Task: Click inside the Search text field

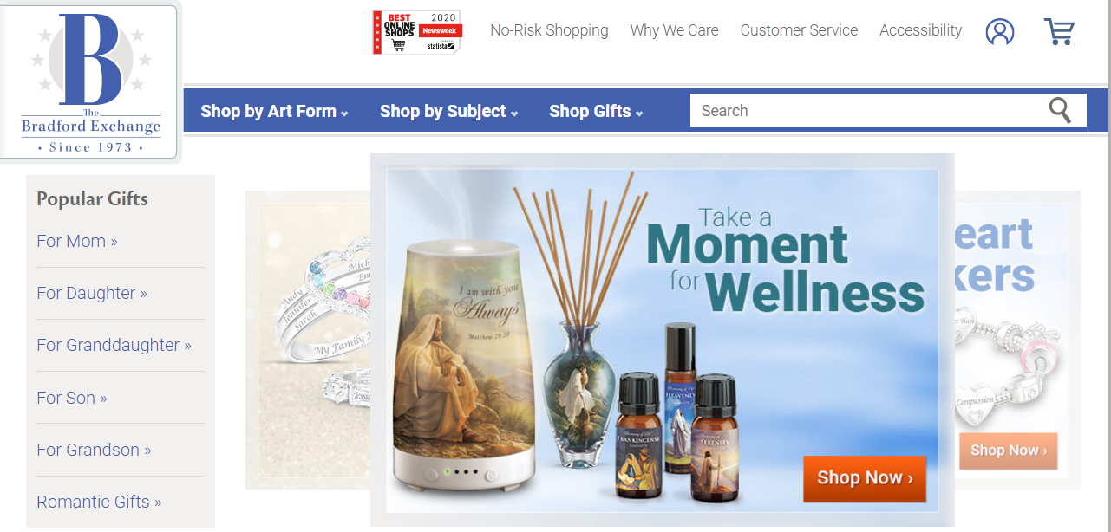Action: [x=867, y=110]
